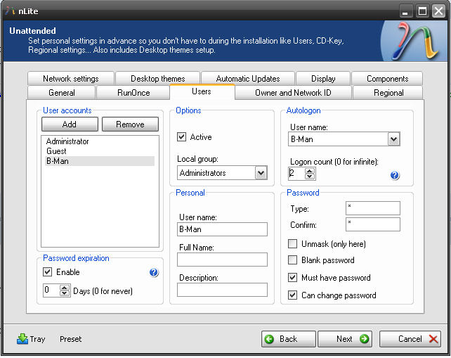Screen dimensions: 451x358
Task: Proceed with the Next button
Action: 345,339
